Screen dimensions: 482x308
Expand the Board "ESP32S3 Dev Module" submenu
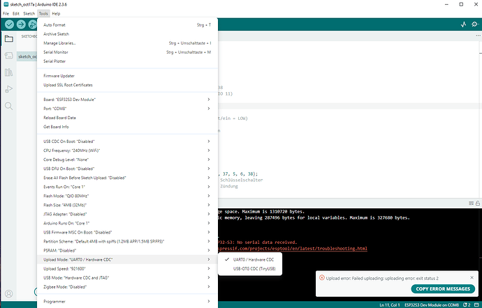click(x=126, y=100)
